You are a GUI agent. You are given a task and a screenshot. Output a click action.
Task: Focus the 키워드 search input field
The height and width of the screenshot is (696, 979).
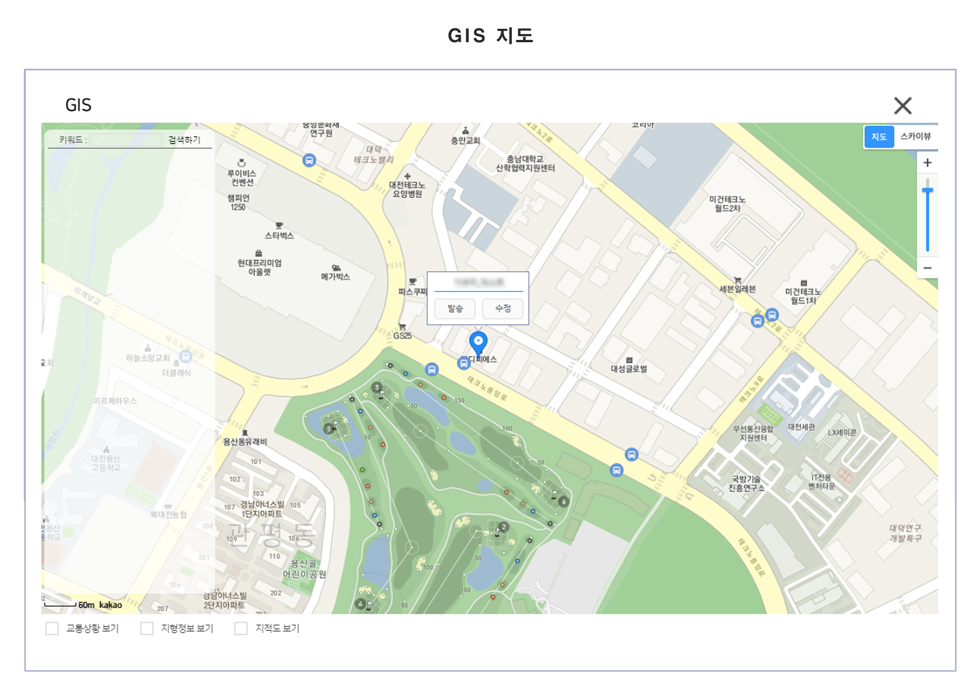125,140
